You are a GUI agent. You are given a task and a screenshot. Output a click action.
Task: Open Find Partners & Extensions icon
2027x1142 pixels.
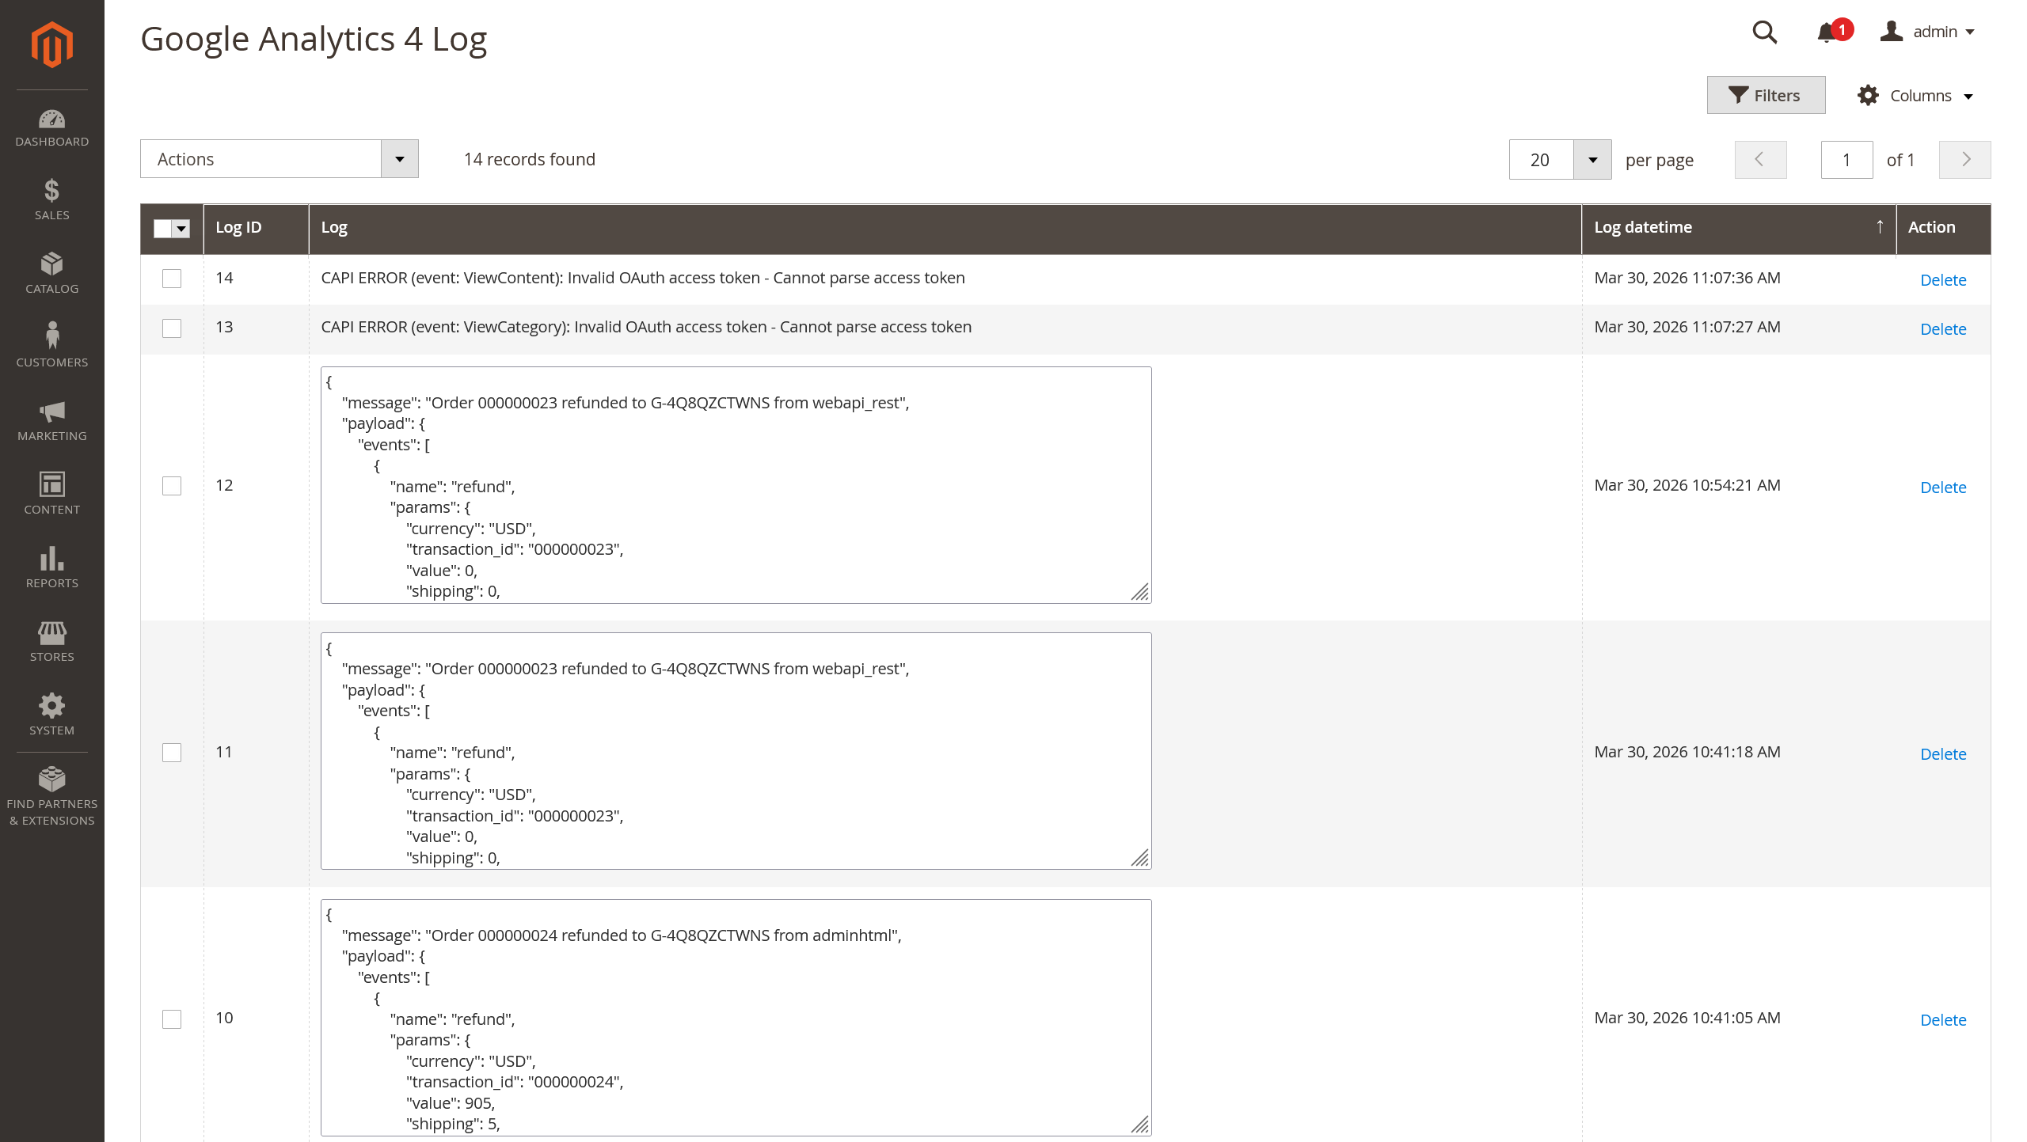[x=52, y=779]
